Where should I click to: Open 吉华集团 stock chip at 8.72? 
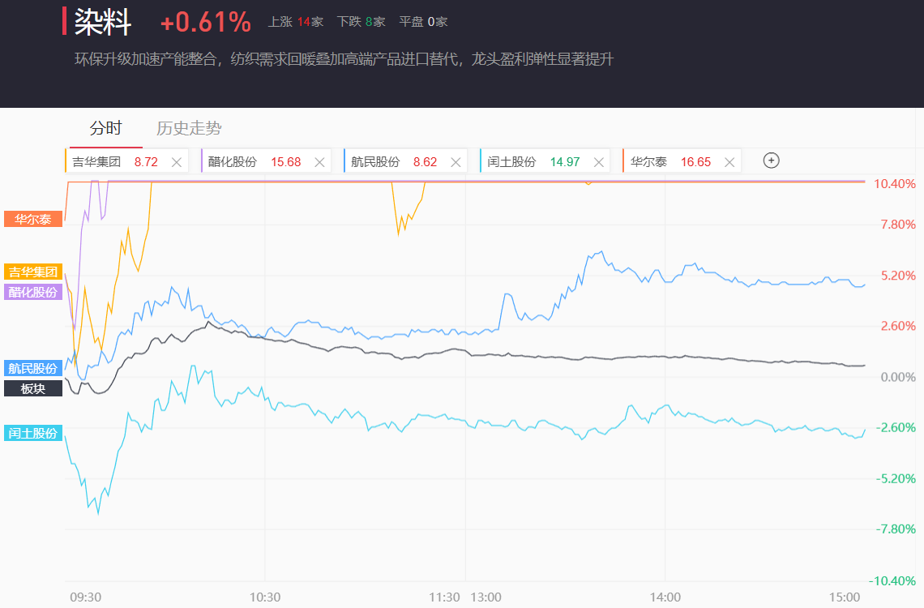tap(115, 162)
